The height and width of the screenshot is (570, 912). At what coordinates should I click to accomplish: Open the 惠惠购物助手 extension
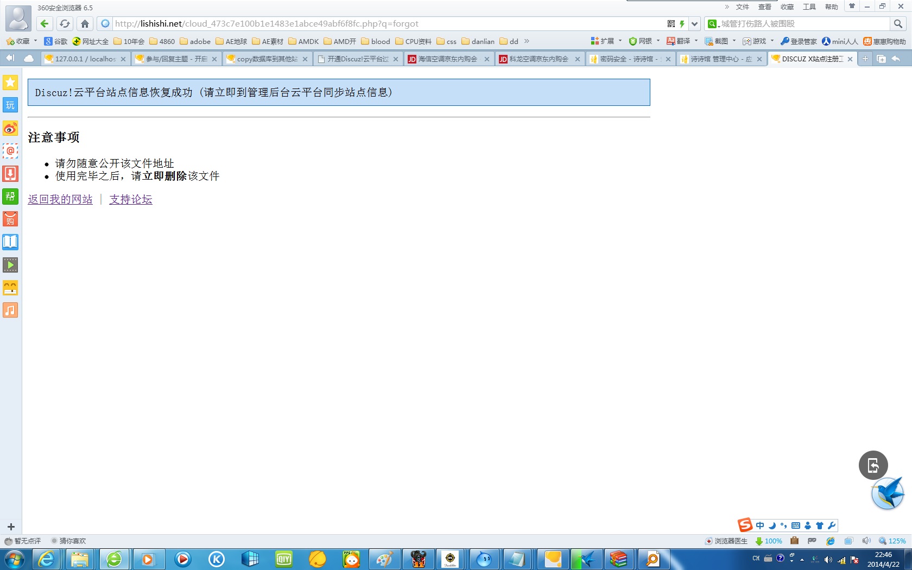pos(884,41)
